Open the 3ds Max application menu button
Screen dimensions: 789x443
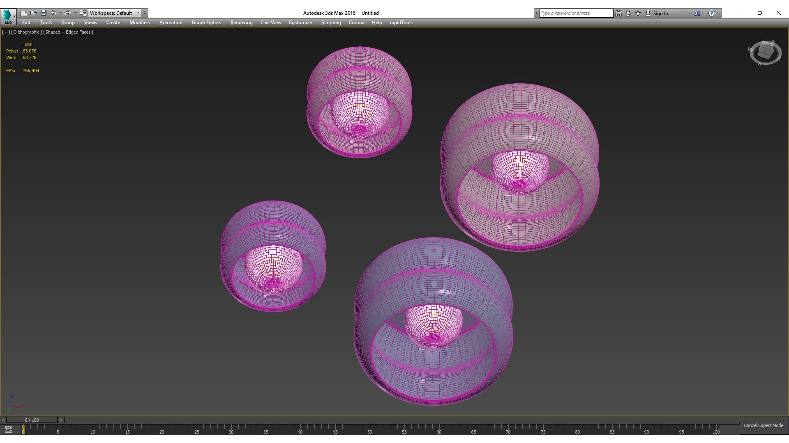pyautogui.click(x=8, y=16)
